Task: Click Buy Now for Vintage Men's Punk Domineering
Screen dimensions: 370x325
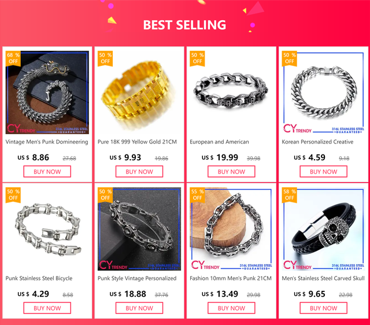Action: [x=47, y=172]
